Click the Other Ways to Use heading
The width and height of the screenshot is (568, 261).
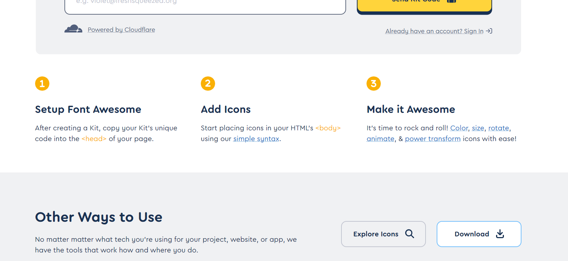pos(99,217)
